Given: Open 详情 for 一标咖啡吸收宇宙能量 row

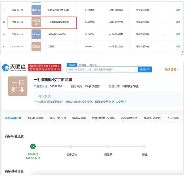Looking at the screenshot, I should click(178, 22).
